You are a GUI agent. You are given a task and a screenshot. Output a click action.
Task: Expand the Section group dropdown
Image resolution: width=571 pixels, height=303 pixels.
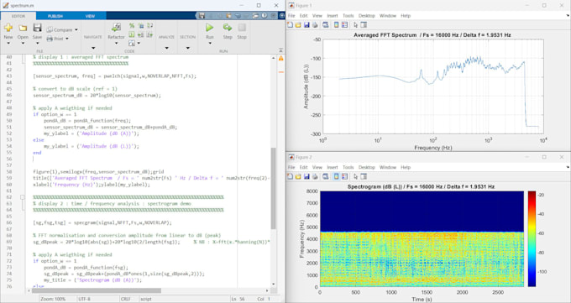coord(187,48)
